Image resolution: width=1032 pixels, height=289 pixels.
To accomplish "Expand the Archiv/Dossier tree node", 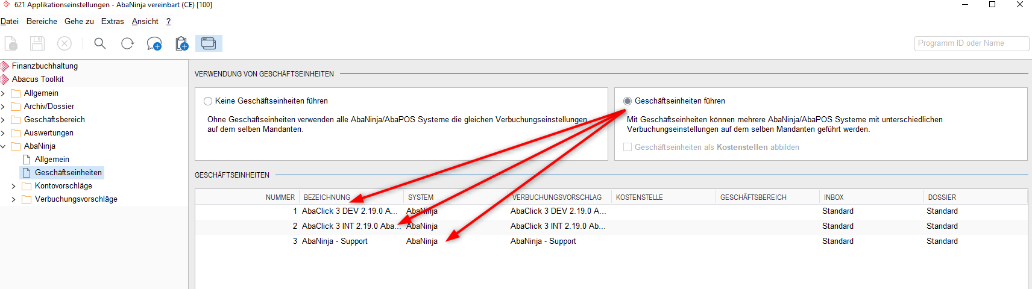I will coord(3,107).
